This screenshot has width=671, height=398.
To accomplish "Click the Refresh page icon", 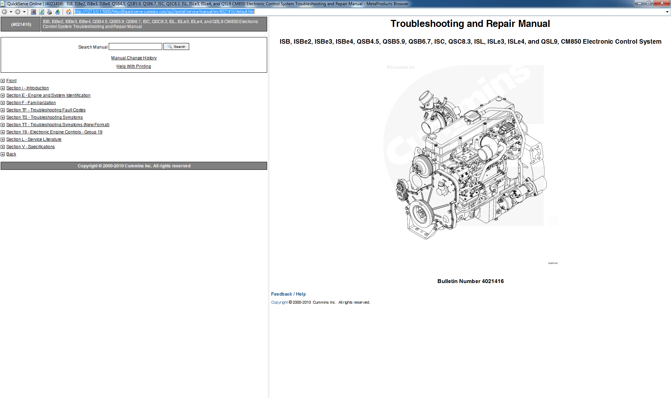I will click(41, 12).
